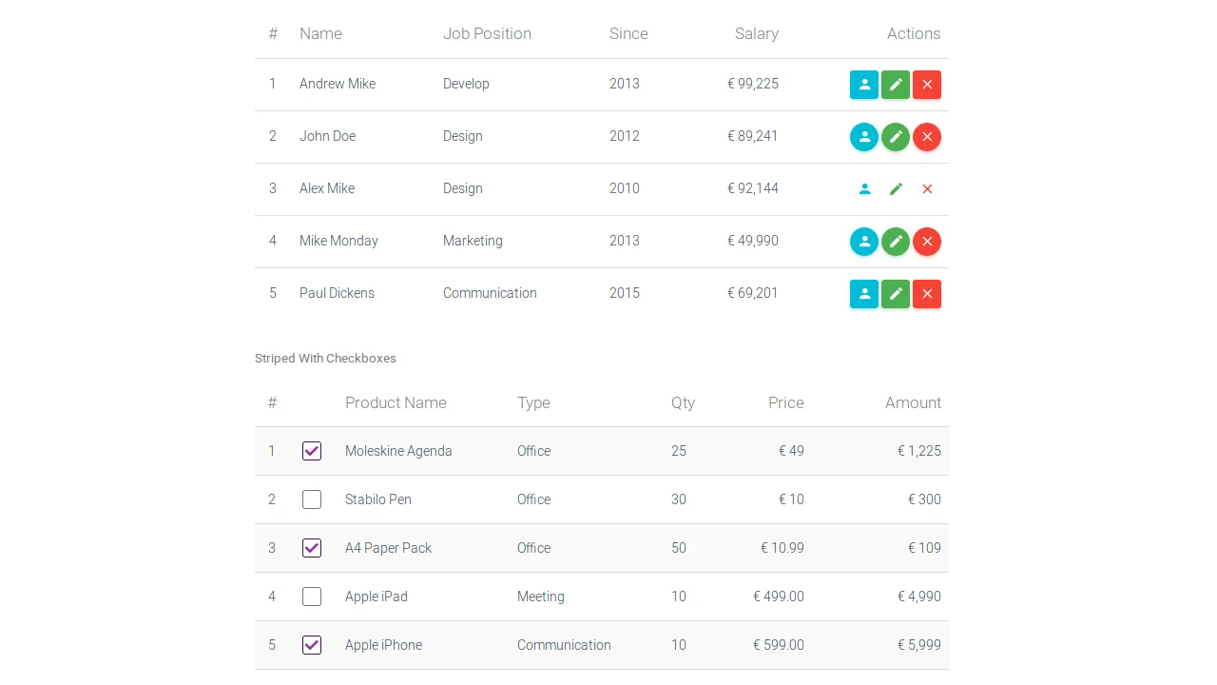View Mike Monday's profile with the user icon
1217x685 pixels.
(864, 242)
